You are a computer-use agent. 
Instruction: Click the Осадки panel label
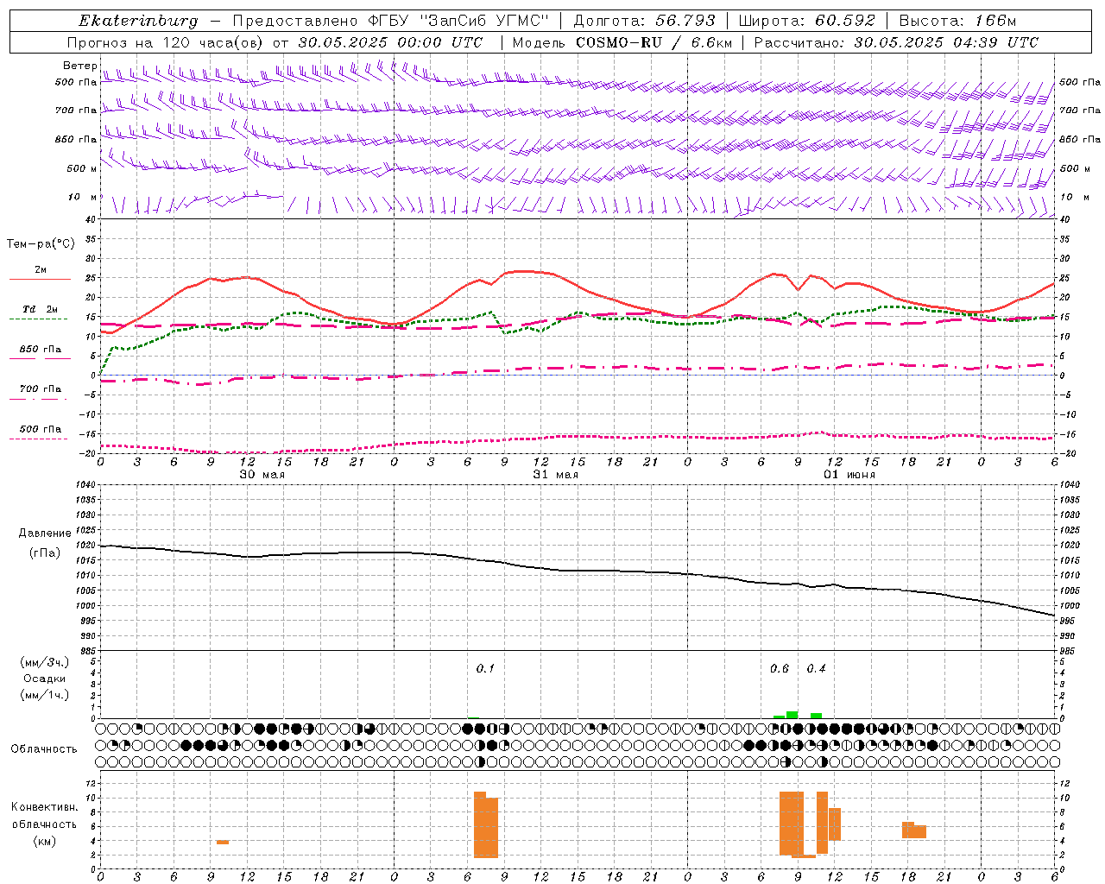click(44, 679)
